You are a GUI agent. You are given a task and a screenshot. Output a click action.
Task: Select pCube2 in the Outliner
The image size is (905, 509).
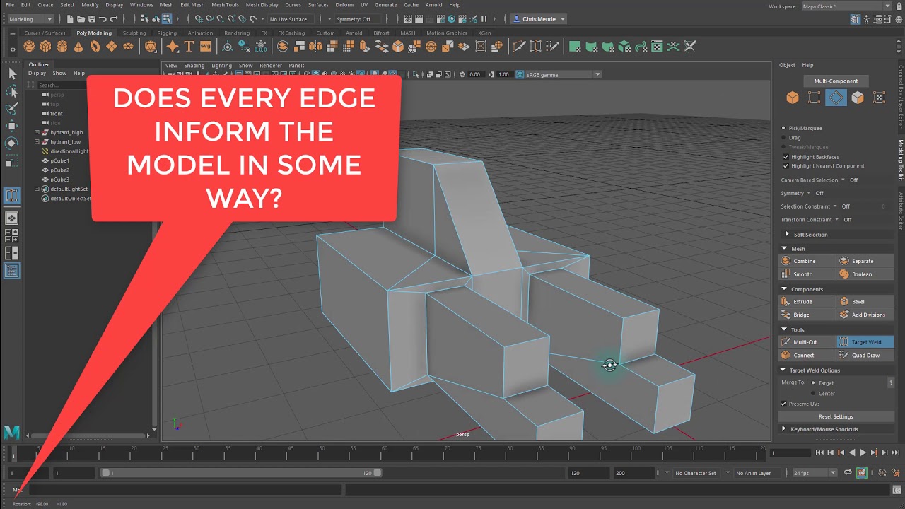pyautogui.click(x=59, y=170)
